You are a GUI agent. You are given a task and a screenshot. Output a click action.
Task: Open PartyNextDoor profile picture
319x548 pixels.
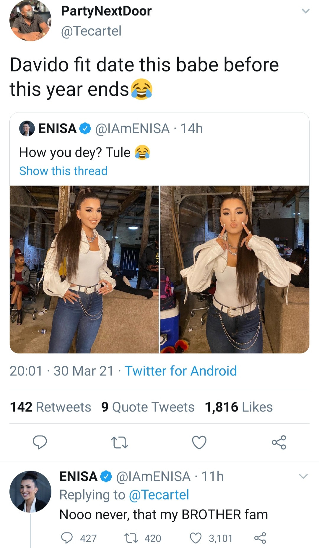[30, 21]
